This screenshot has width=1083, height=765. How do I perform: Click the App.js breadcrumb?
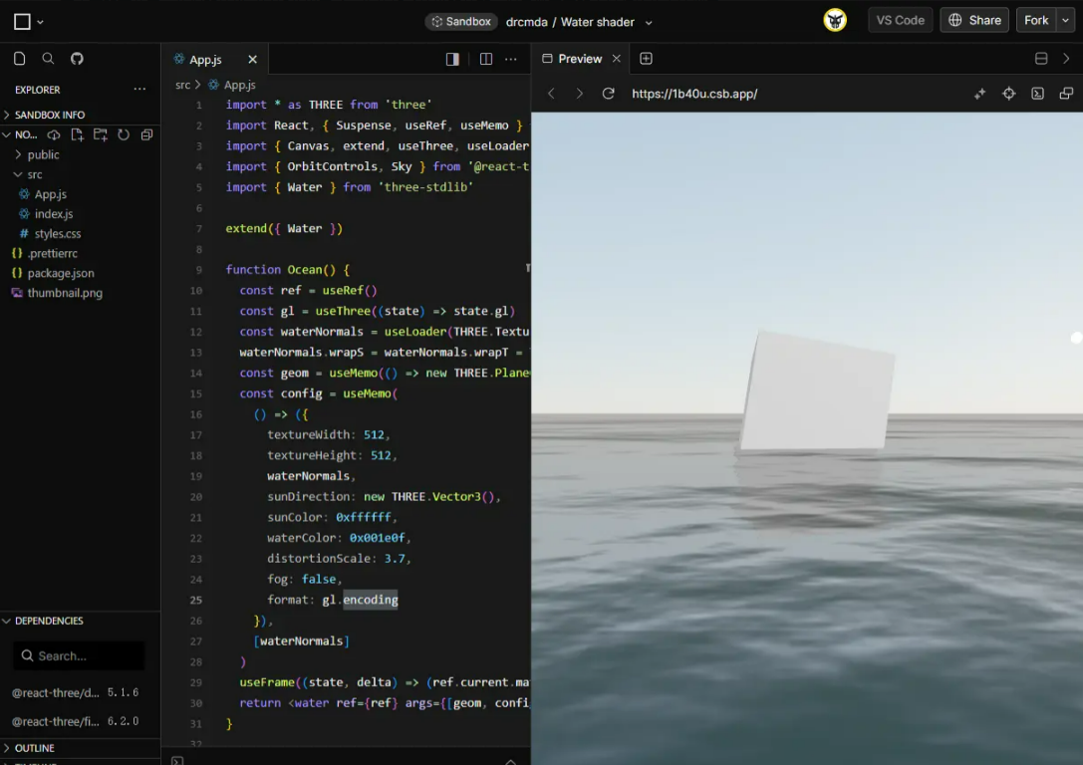239,85
